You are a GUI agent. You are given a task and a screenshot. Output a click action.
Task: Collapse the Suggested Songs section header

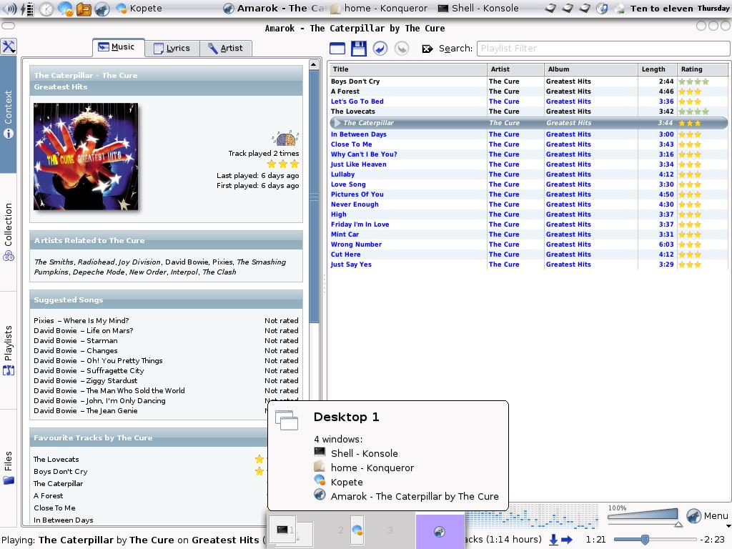166,300
